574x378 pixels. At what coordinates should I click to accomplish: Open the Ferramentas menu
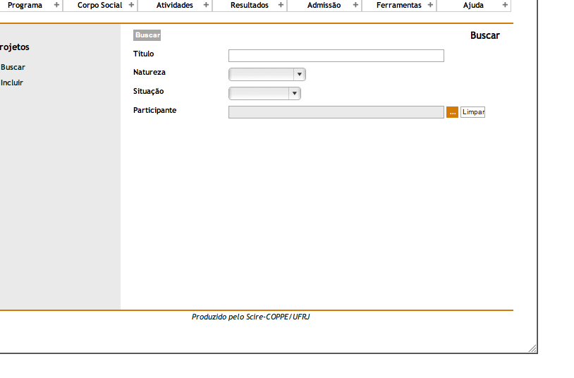pos(398,5)
